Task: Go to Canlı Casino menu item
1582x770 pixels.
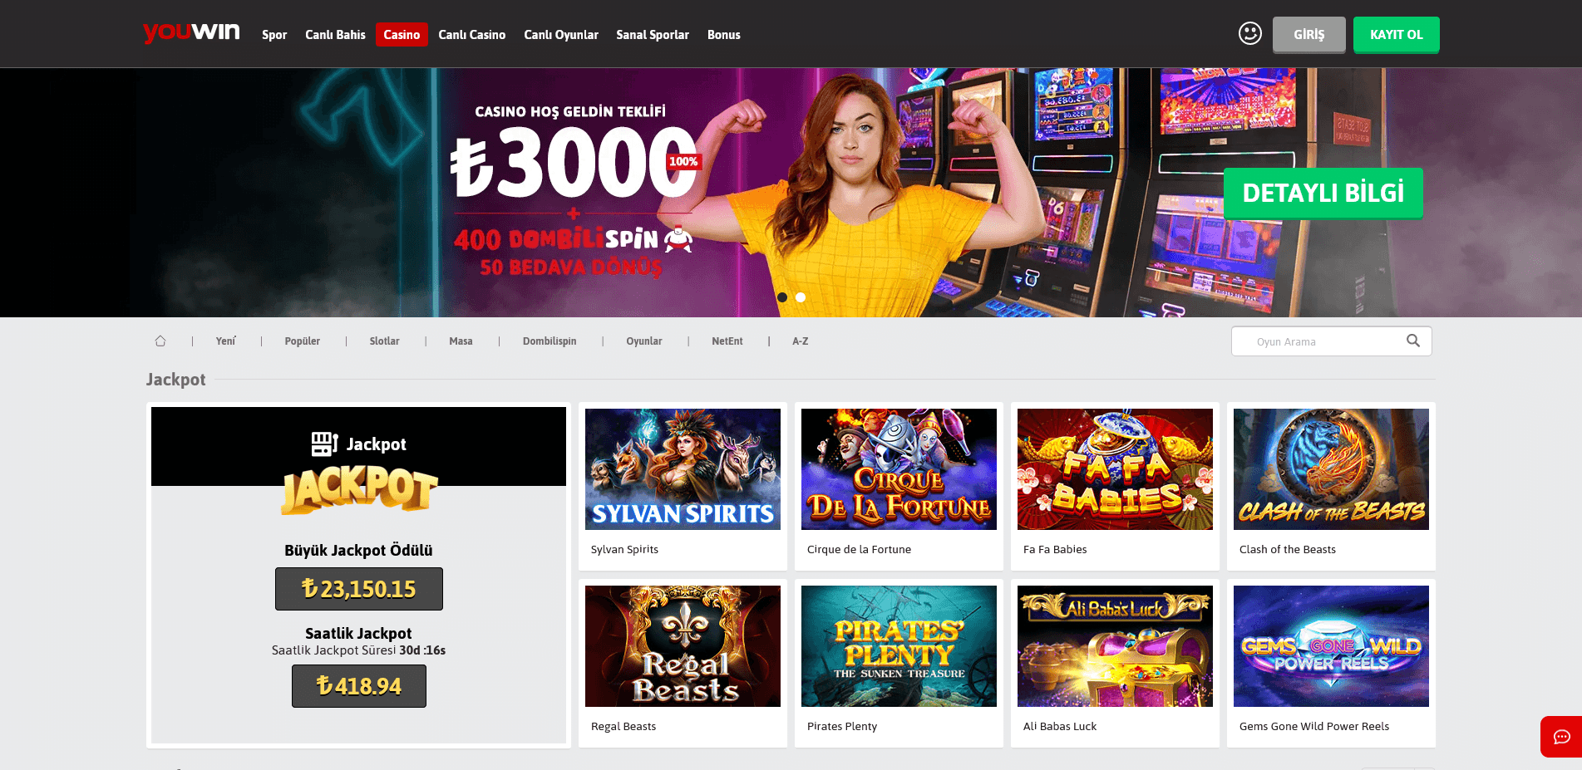Action: (472, 35)
